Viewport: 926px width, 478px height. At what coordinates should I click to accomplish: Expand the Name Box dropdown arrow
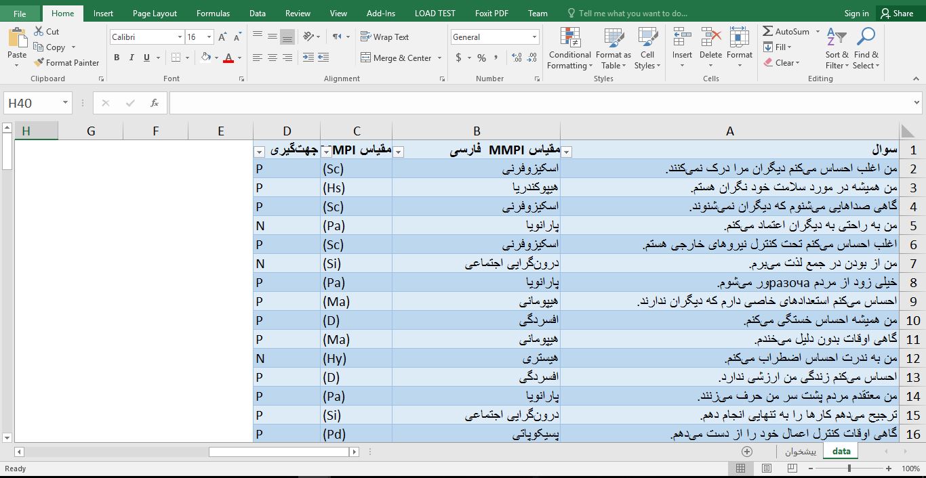(65, 103)
